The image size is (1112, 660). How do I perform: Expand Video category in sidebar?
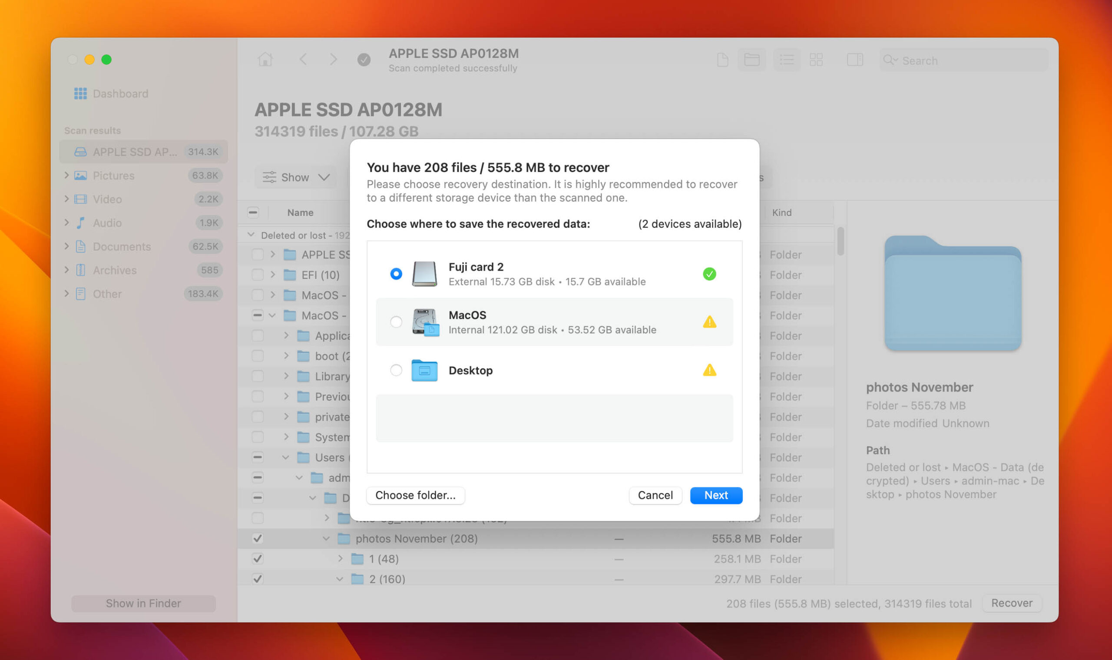(x=66, y=199)
